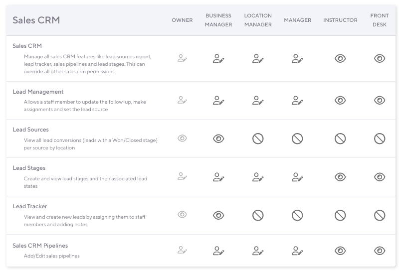The width and height of the screenshot is (403, 272).
Task: Toggle Business Manager view eye for Lead Tracker
Action: pyautogui.click(x=218, y=215)
